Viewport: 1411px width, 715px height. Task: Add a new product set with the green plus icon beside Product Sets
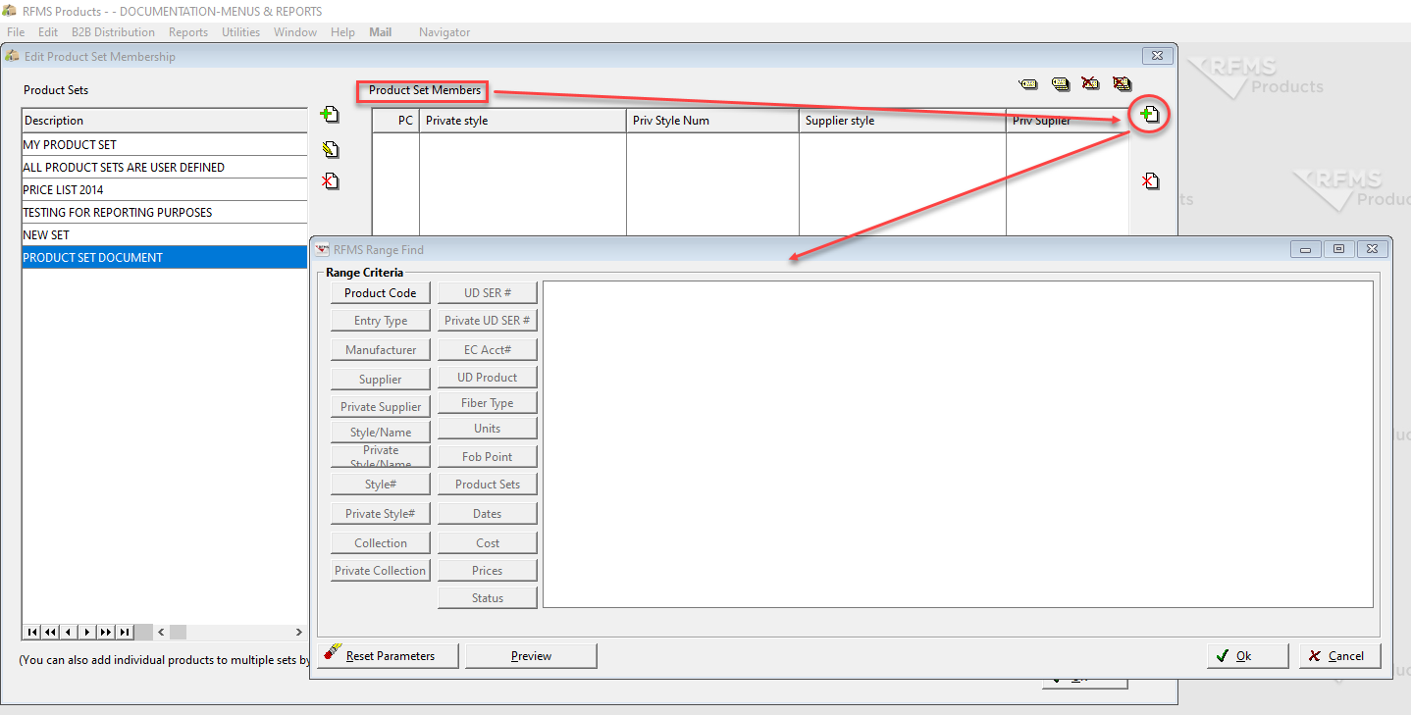pos(330,115)
